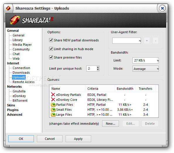The height and width of the screenshot is (153, 174).
Task: Click the Edit... queue button
Action: pos(130,124)
